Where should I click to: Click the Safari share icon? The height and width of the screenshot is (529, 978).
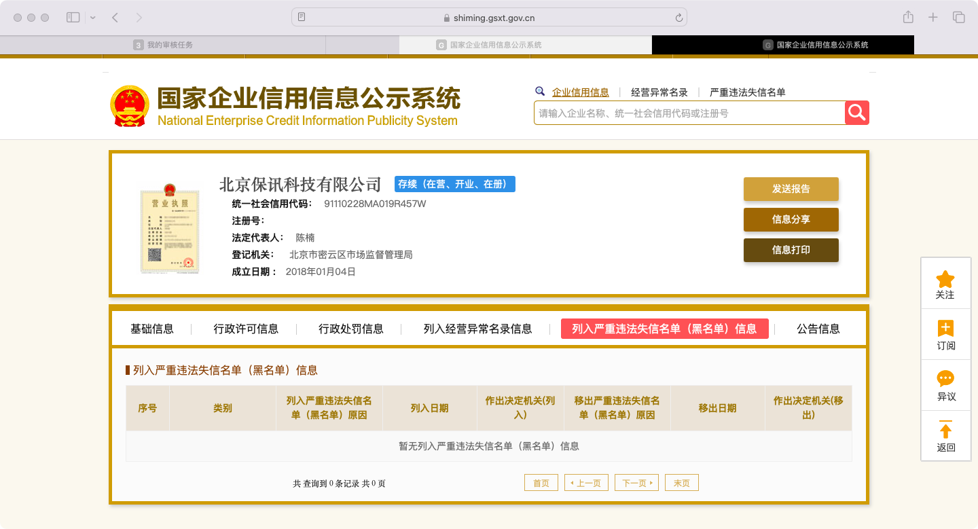click(x=908, y=18)
